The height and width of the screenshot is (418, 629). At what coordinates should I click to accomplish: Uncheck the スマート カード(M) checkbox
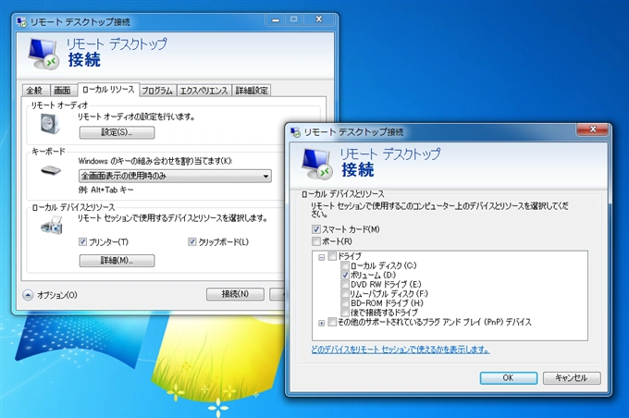(x=316, y=229)
